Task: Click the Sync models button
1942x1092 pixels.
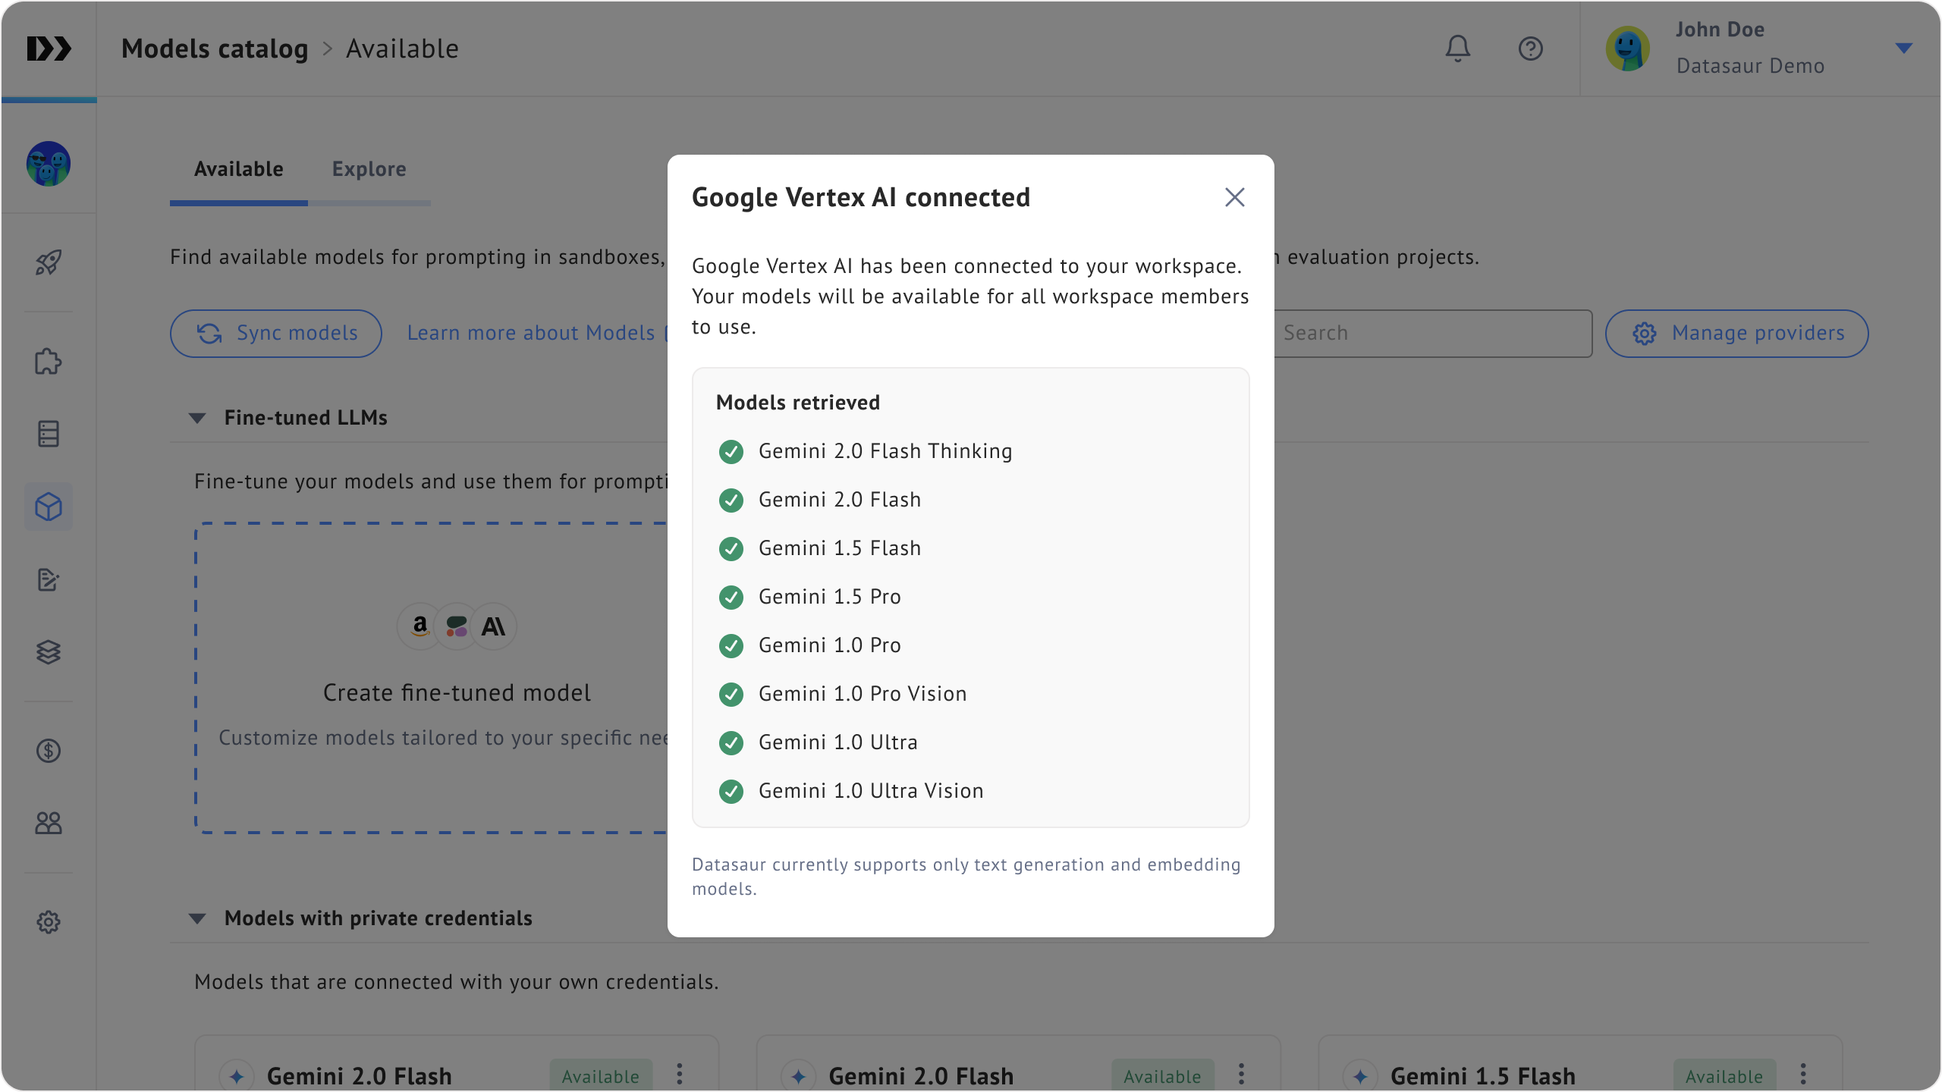Action: (276, 333)
